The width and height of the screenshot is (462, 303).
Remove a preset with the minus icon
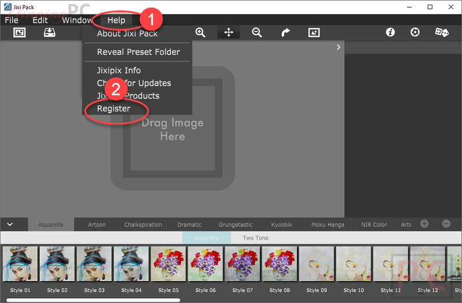click(446, 224)
